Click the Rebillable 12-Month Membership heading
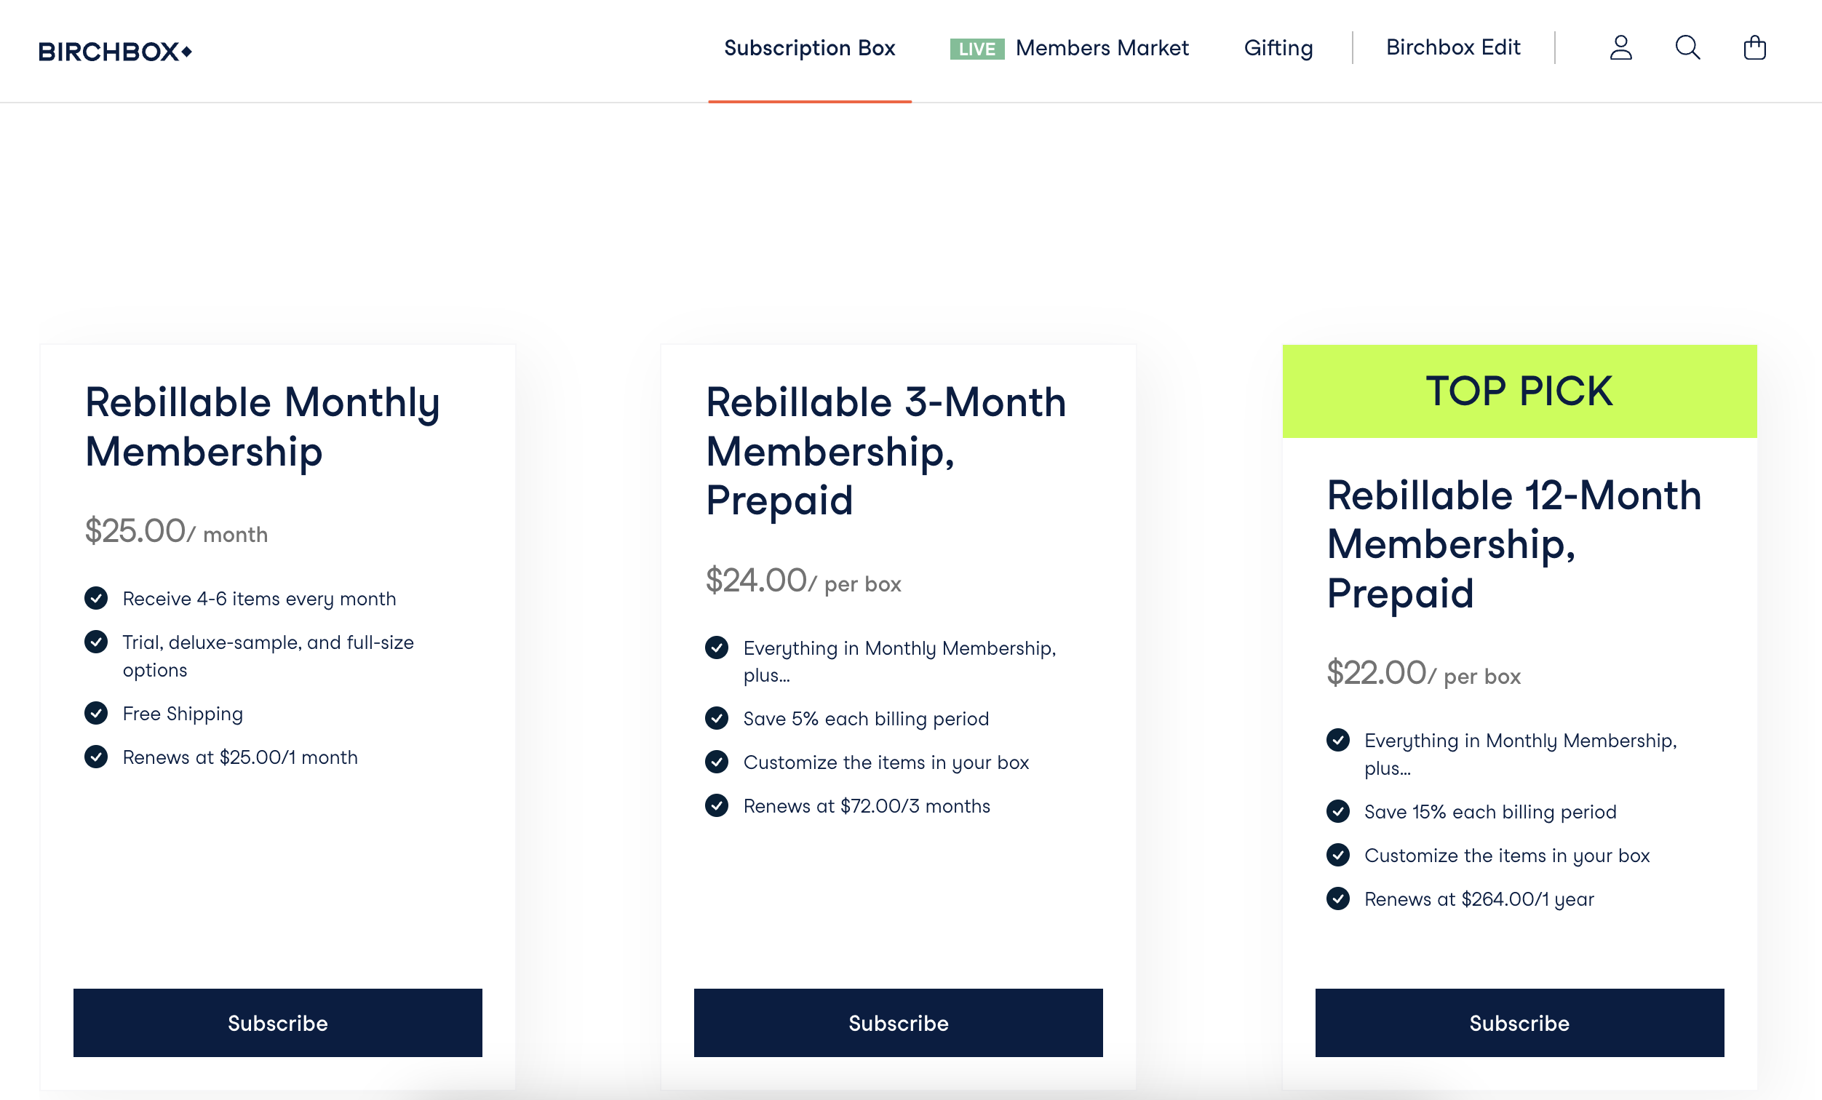1822x1100 pixels. click(1513, 544)
